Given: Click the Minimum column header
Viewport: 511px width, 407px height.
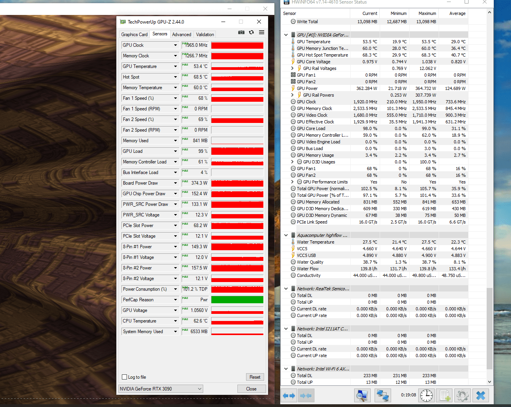Looking at the screenshot, I should coord(394,13).
